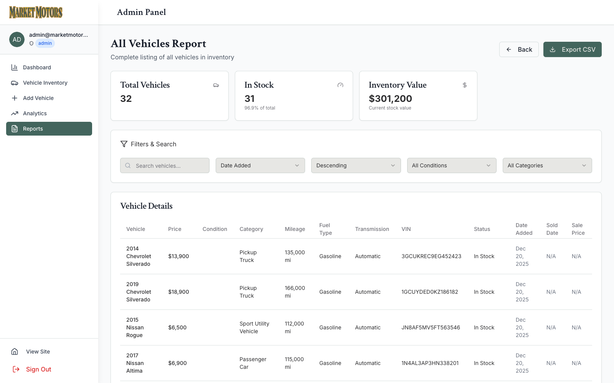Open the All Conditions filter dropdown

click(x=452, y=165)
